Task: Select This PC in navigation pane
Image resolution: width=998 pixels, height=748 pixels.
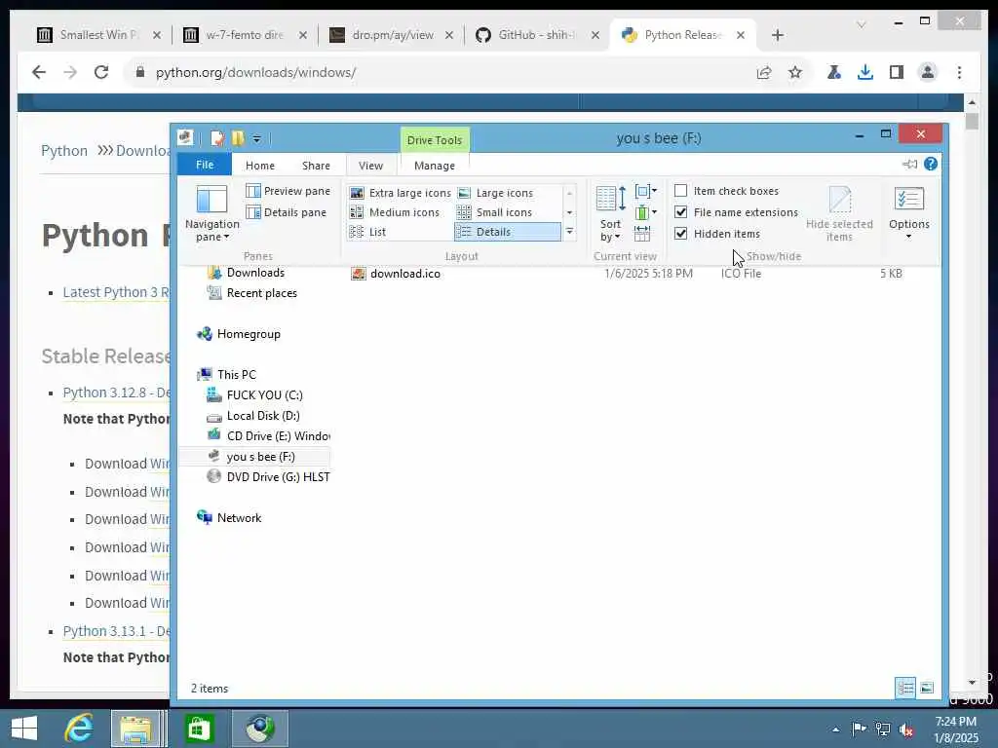Action: click(236, 375)
